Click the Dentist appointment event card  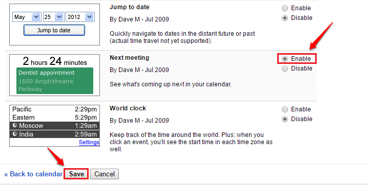click(55, 81)
